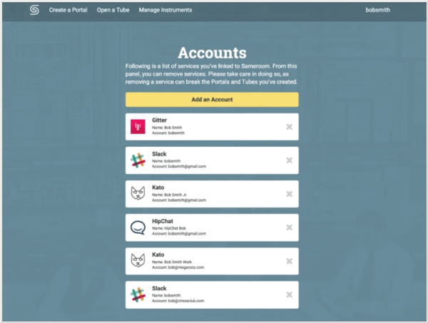Remove the Slack bobsmith@gmail.com account with X
Viewport: 428px width, 323px height.
290,160
